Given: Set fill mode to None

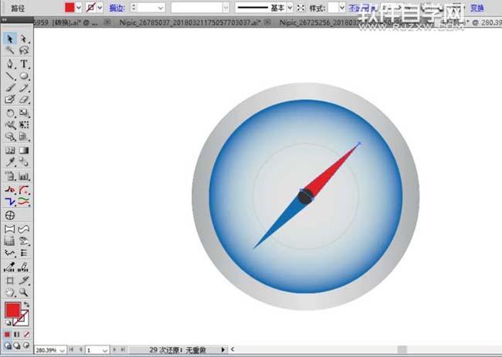Looking at the screenshot, I should pyautogui.click(x=26, y=335).
